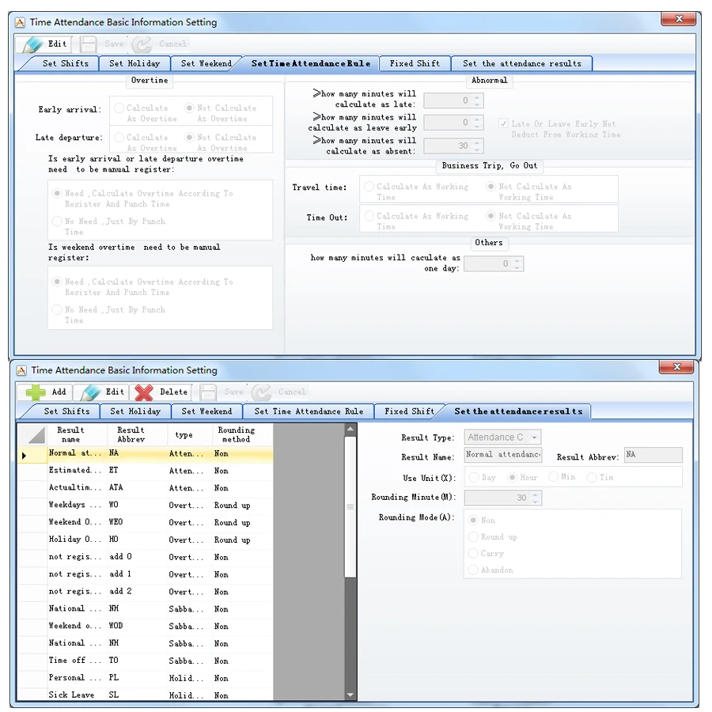Select Use Unit Day radio button
This screenshot has width=712, height=712.
tap(474, 478)
